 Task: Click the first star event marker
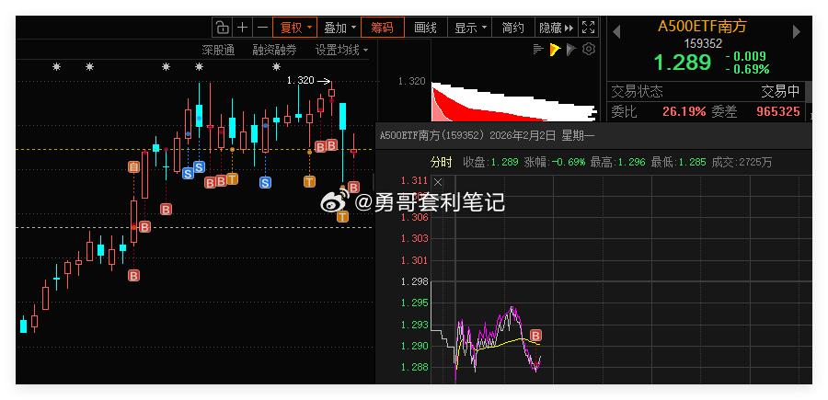click(x=56, y=67)
